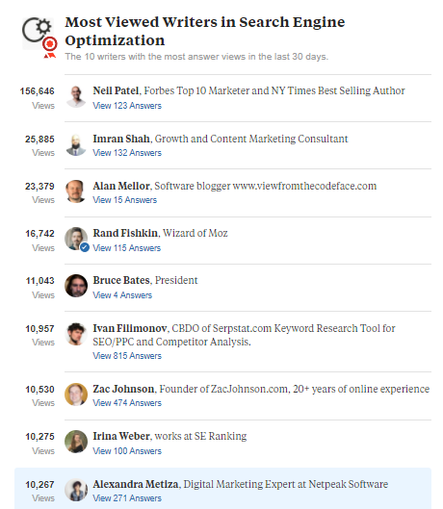443x509 pixels.
Task: Open View 115 Answers for Rand Fishkin
Action: [x=127, y=248]
